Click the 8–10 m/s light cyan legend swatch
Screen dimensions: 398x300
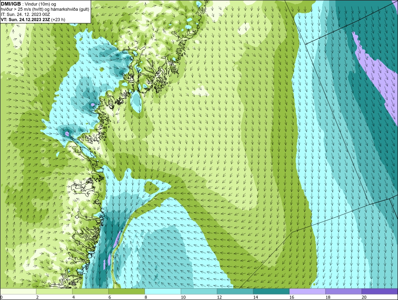coord(163,291)
